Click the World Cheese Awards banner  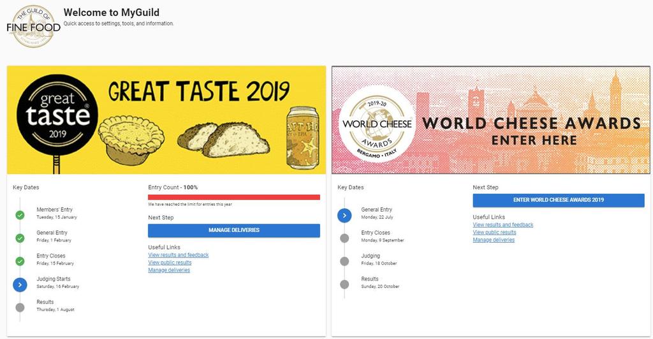point(490,120)
